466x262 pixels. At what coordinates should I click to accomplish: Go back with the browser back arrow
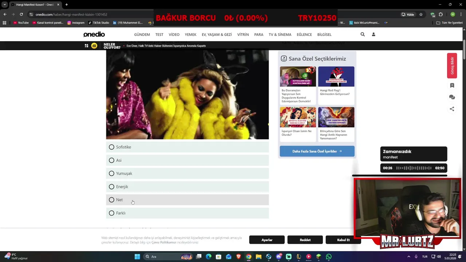point(5,14)
